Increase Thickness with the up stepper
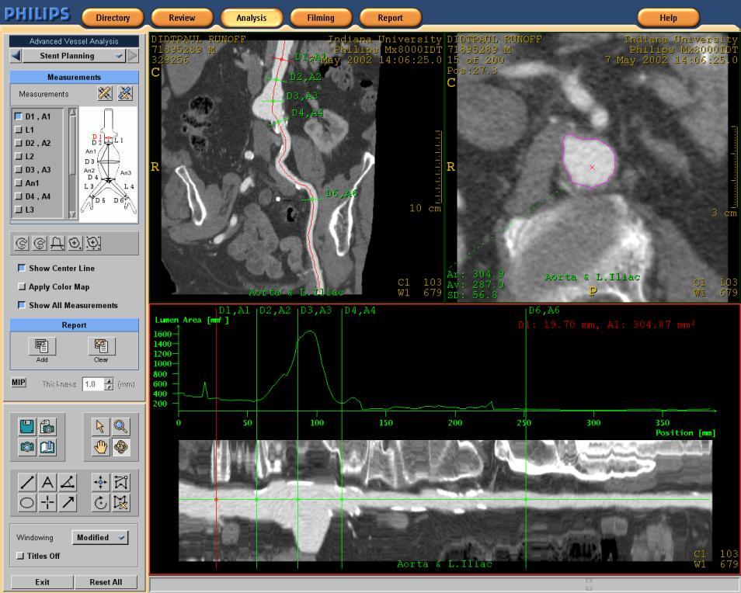 pyautogui.click(x=110, y=381)
